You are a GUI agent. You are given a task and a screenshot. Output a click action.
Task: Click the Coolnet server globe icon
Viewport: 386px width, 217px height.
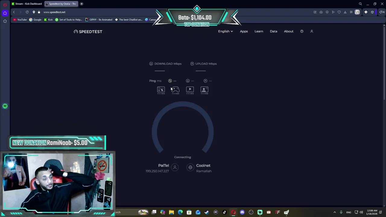click(x=190, y=167)
